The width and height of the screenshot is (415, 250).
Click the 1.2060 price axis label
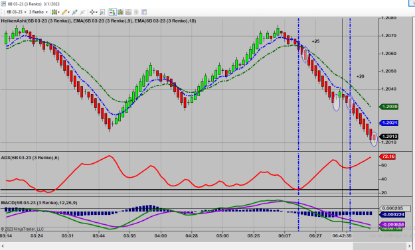(389, 54)
